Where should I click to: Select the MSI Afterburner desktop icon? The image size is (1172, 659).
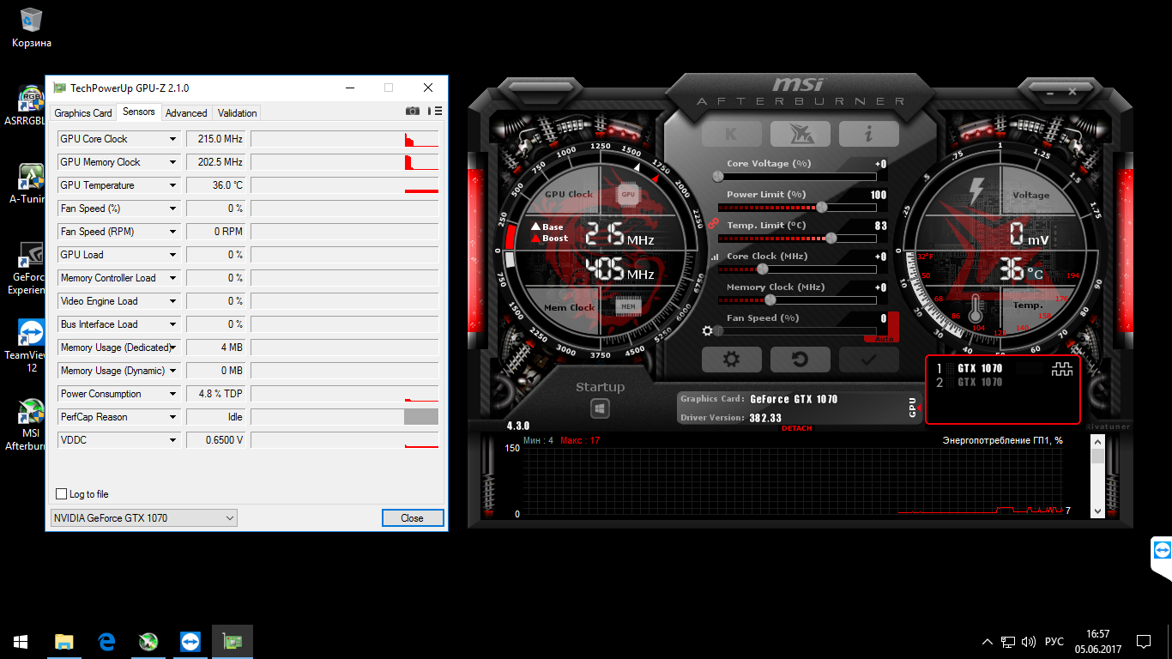click(x=27, y=425)
